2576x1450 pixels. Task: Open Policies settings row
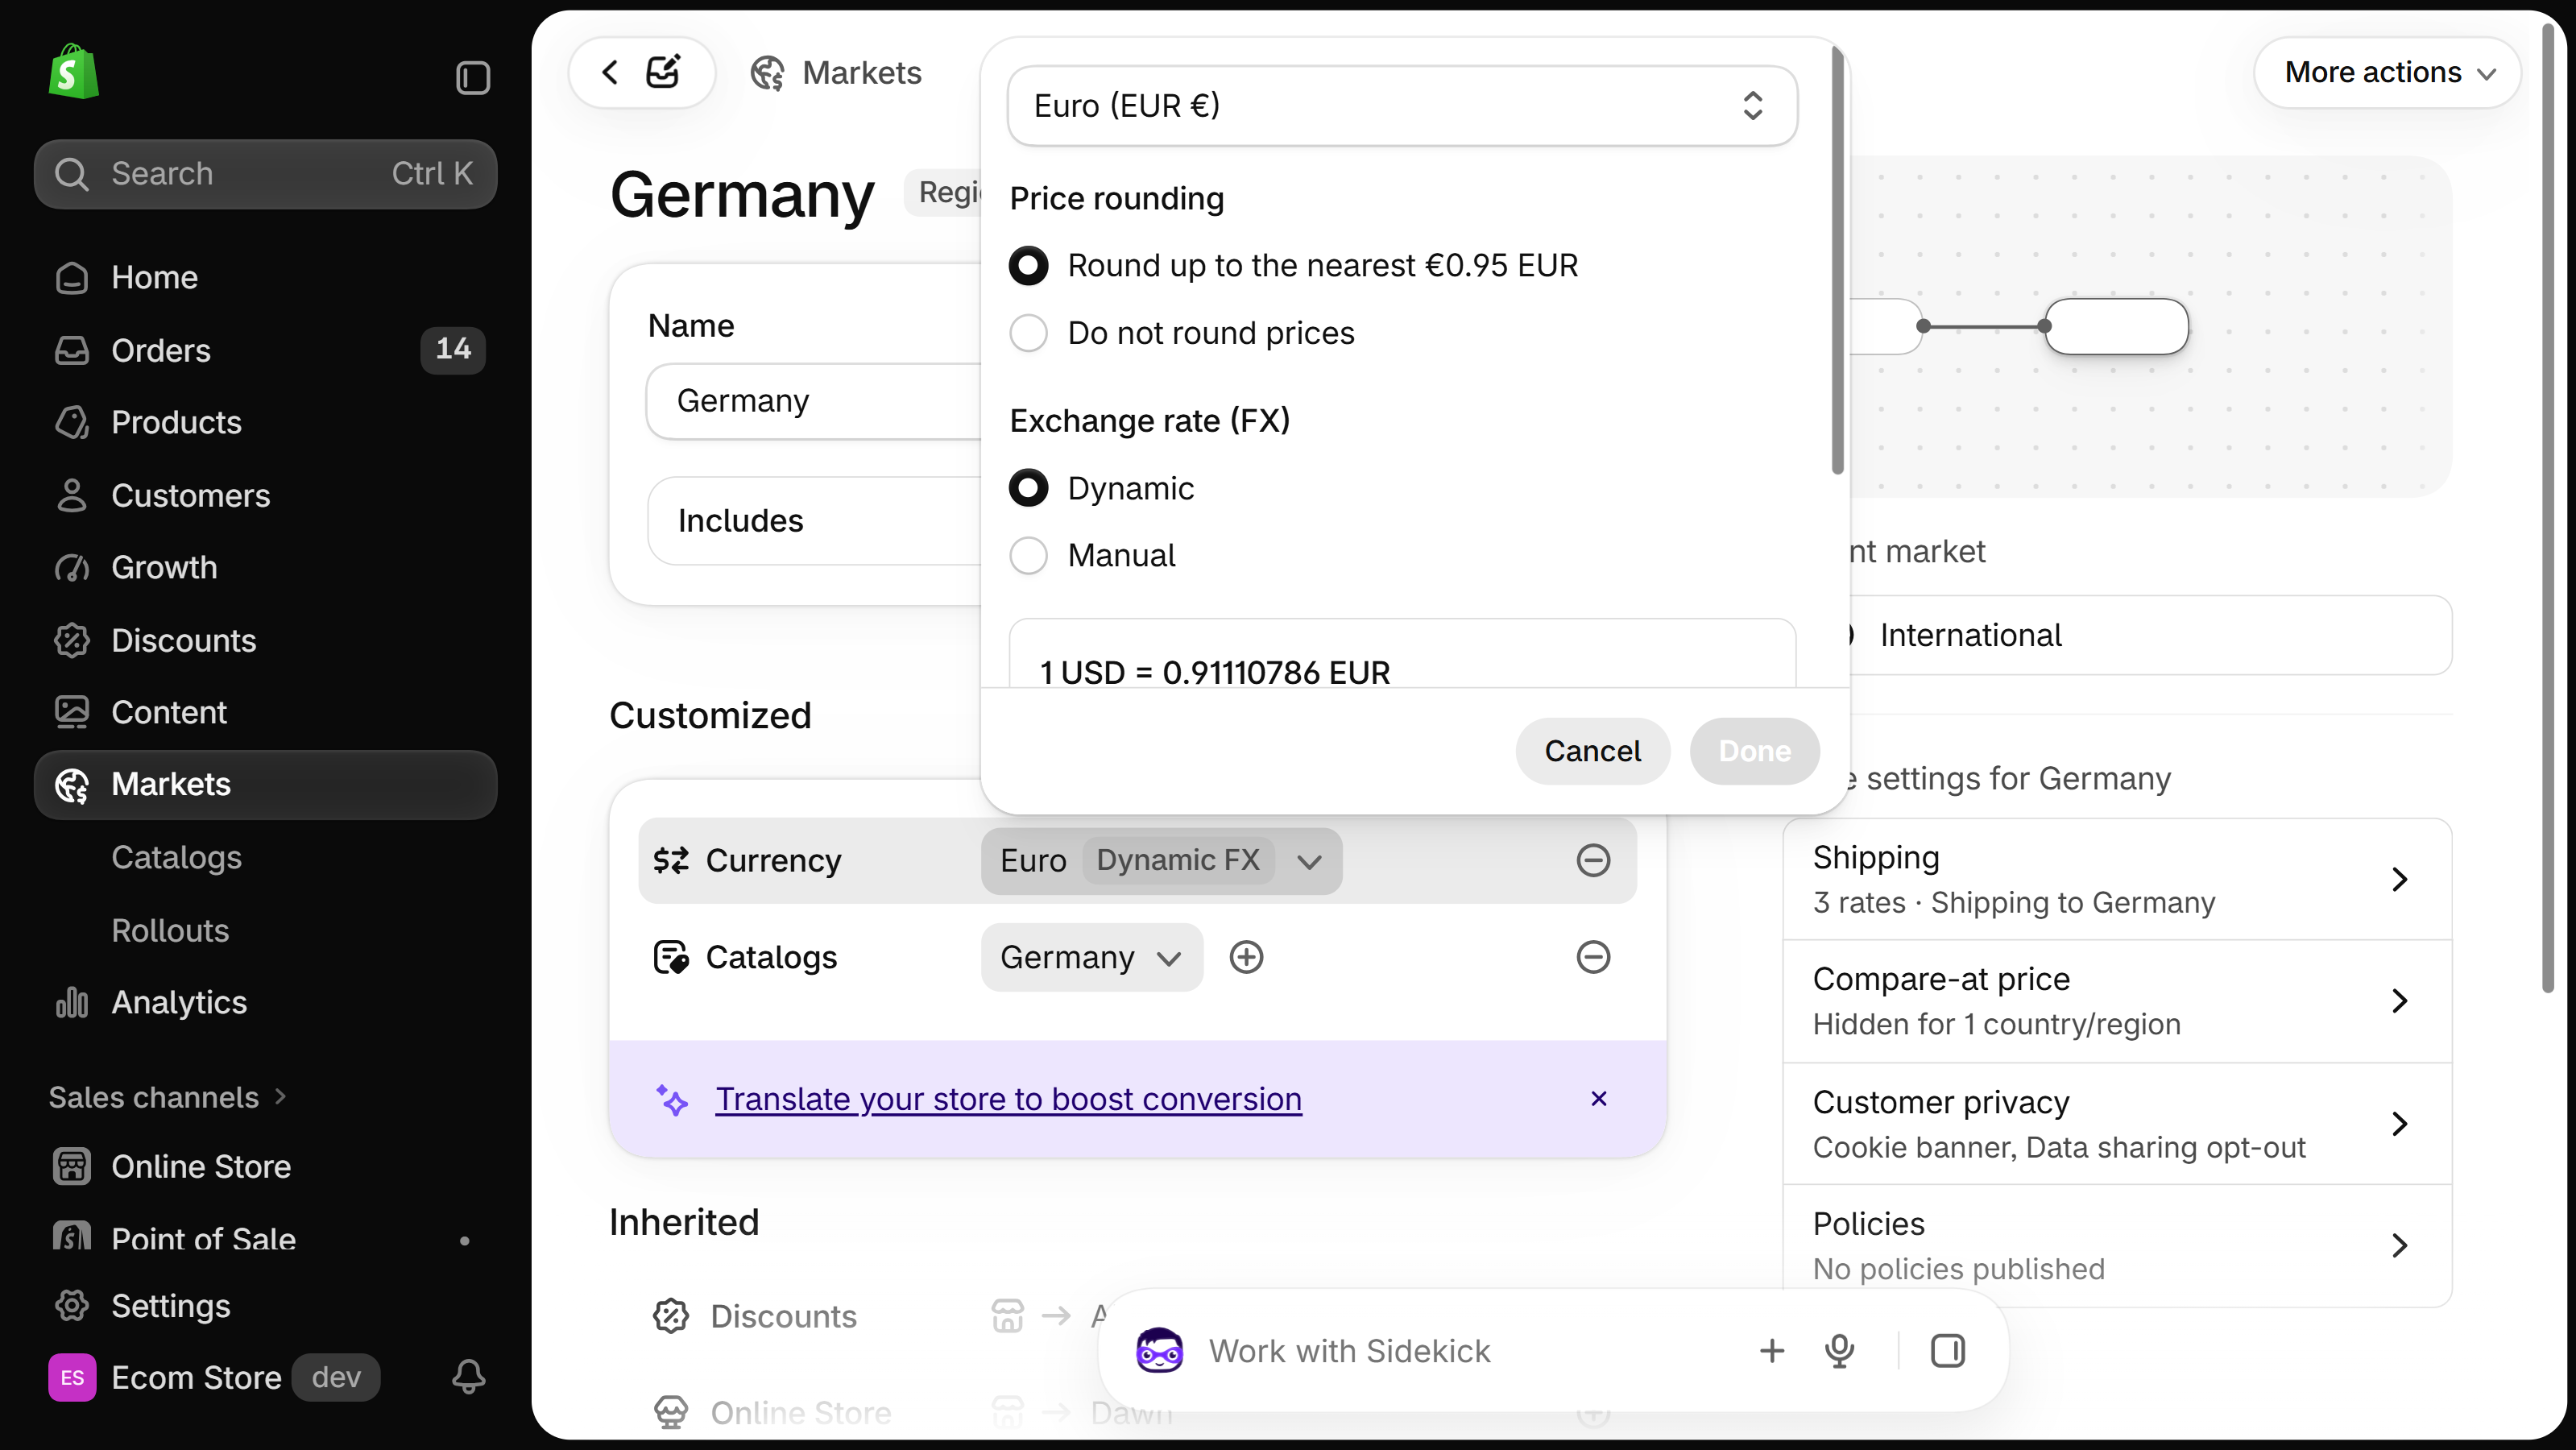pyautogui.click(x=2116, y=1246)
